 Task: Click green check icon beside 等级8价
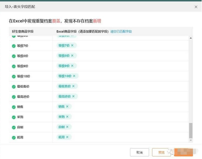pyautogui.click(x=14, y=56)
